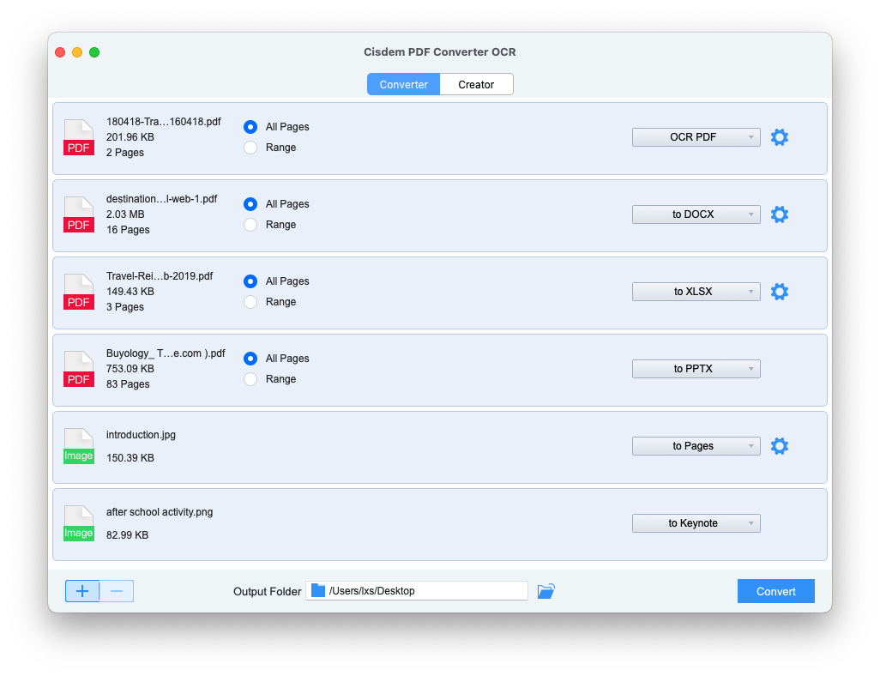Select All Pages for 180418-Tra…160418.pdf
The height and width of the screenshot is (676, 880).
tap(250, 127)
